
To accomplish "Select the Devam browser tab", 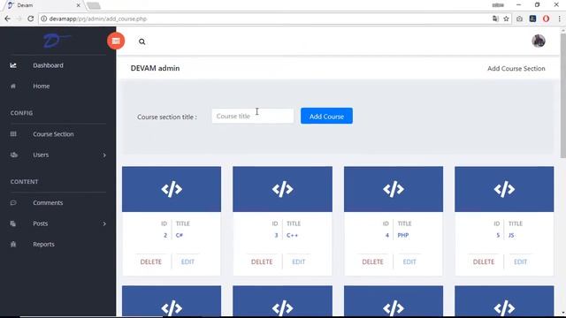I will coord(43,5).
